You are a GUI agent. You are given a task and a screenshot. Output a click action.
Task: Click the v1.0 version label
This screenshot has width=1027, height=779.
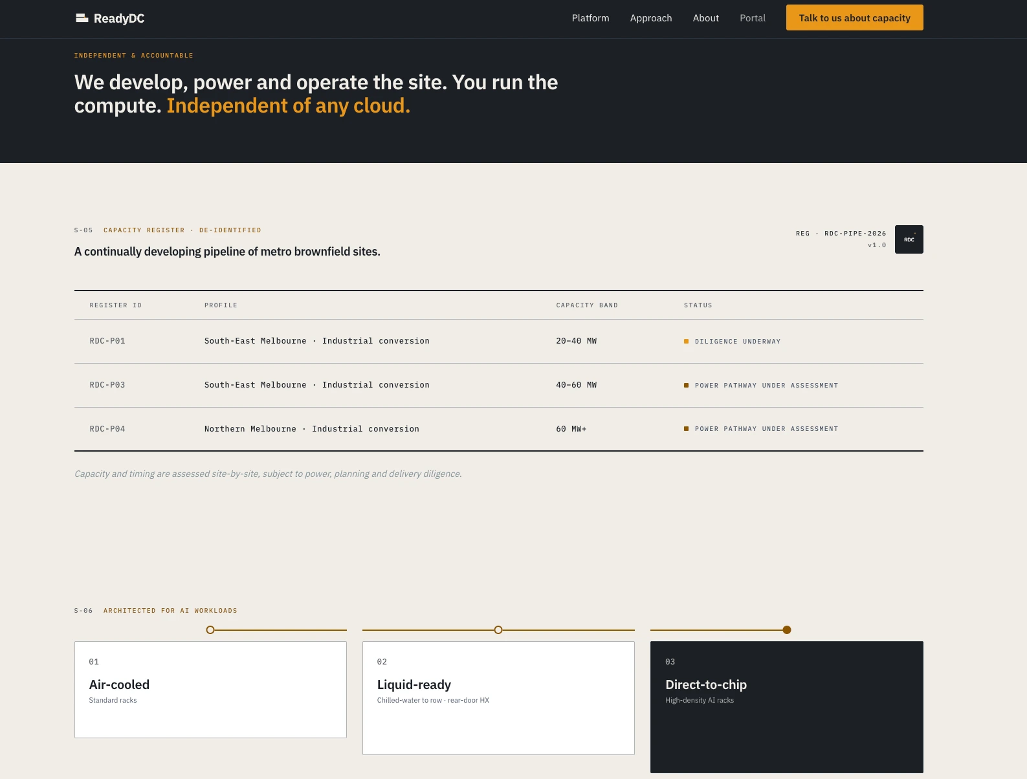(877, 245)
